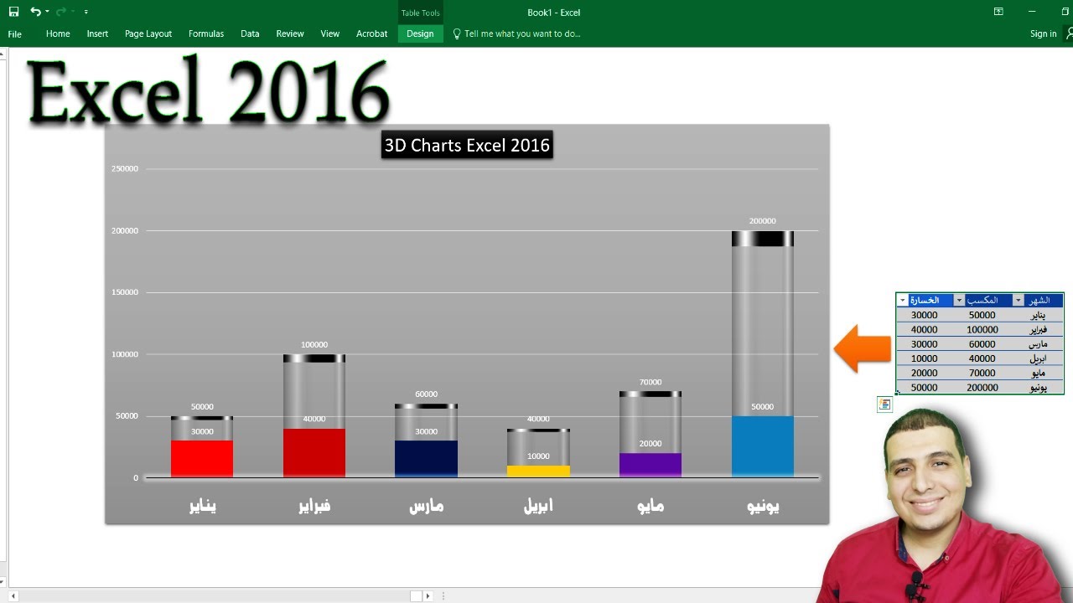Click the 100000 data label above فبراير
The image size is (1073, 603).
tap(314, 345)
